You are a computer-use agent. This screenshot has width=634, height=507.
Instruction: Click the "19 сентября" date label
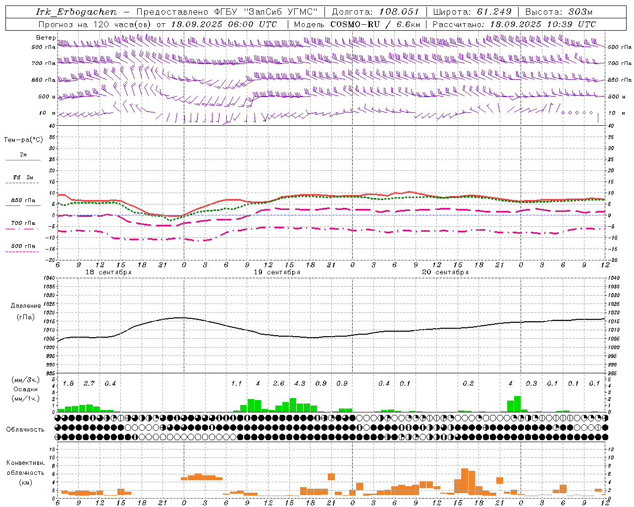pyautogui.click(x=277, y=272)
